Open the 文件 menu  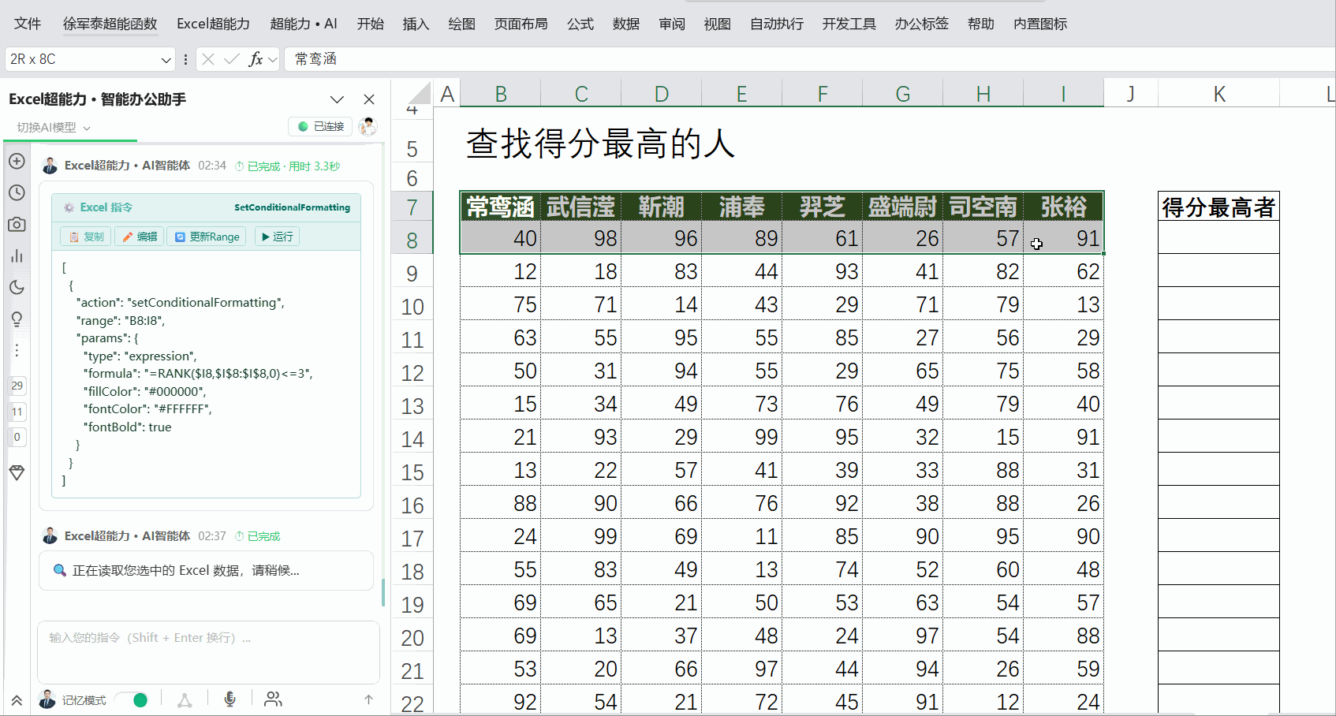(28, 24)
